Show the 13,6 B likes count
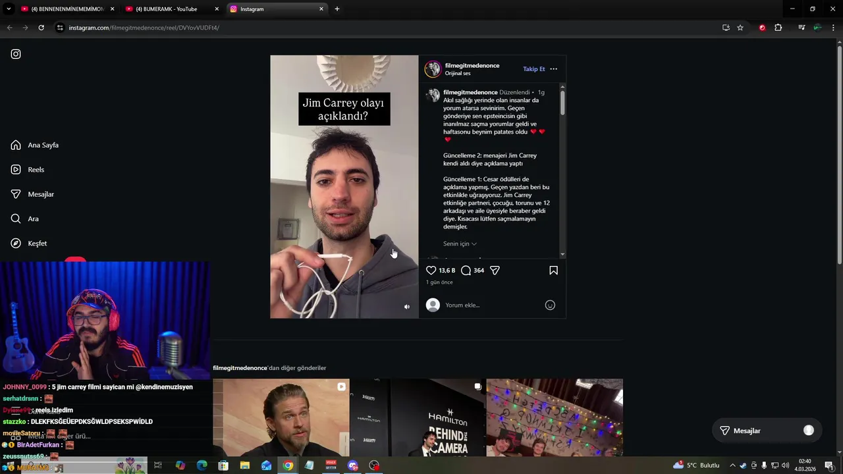843x474 pixels. click(447, 271)
